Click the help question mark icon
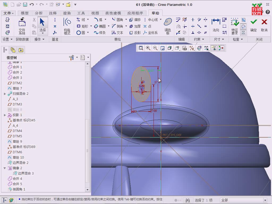Image resolution: width=272 pixels, height=204 pixels. [x=268, y=12]
